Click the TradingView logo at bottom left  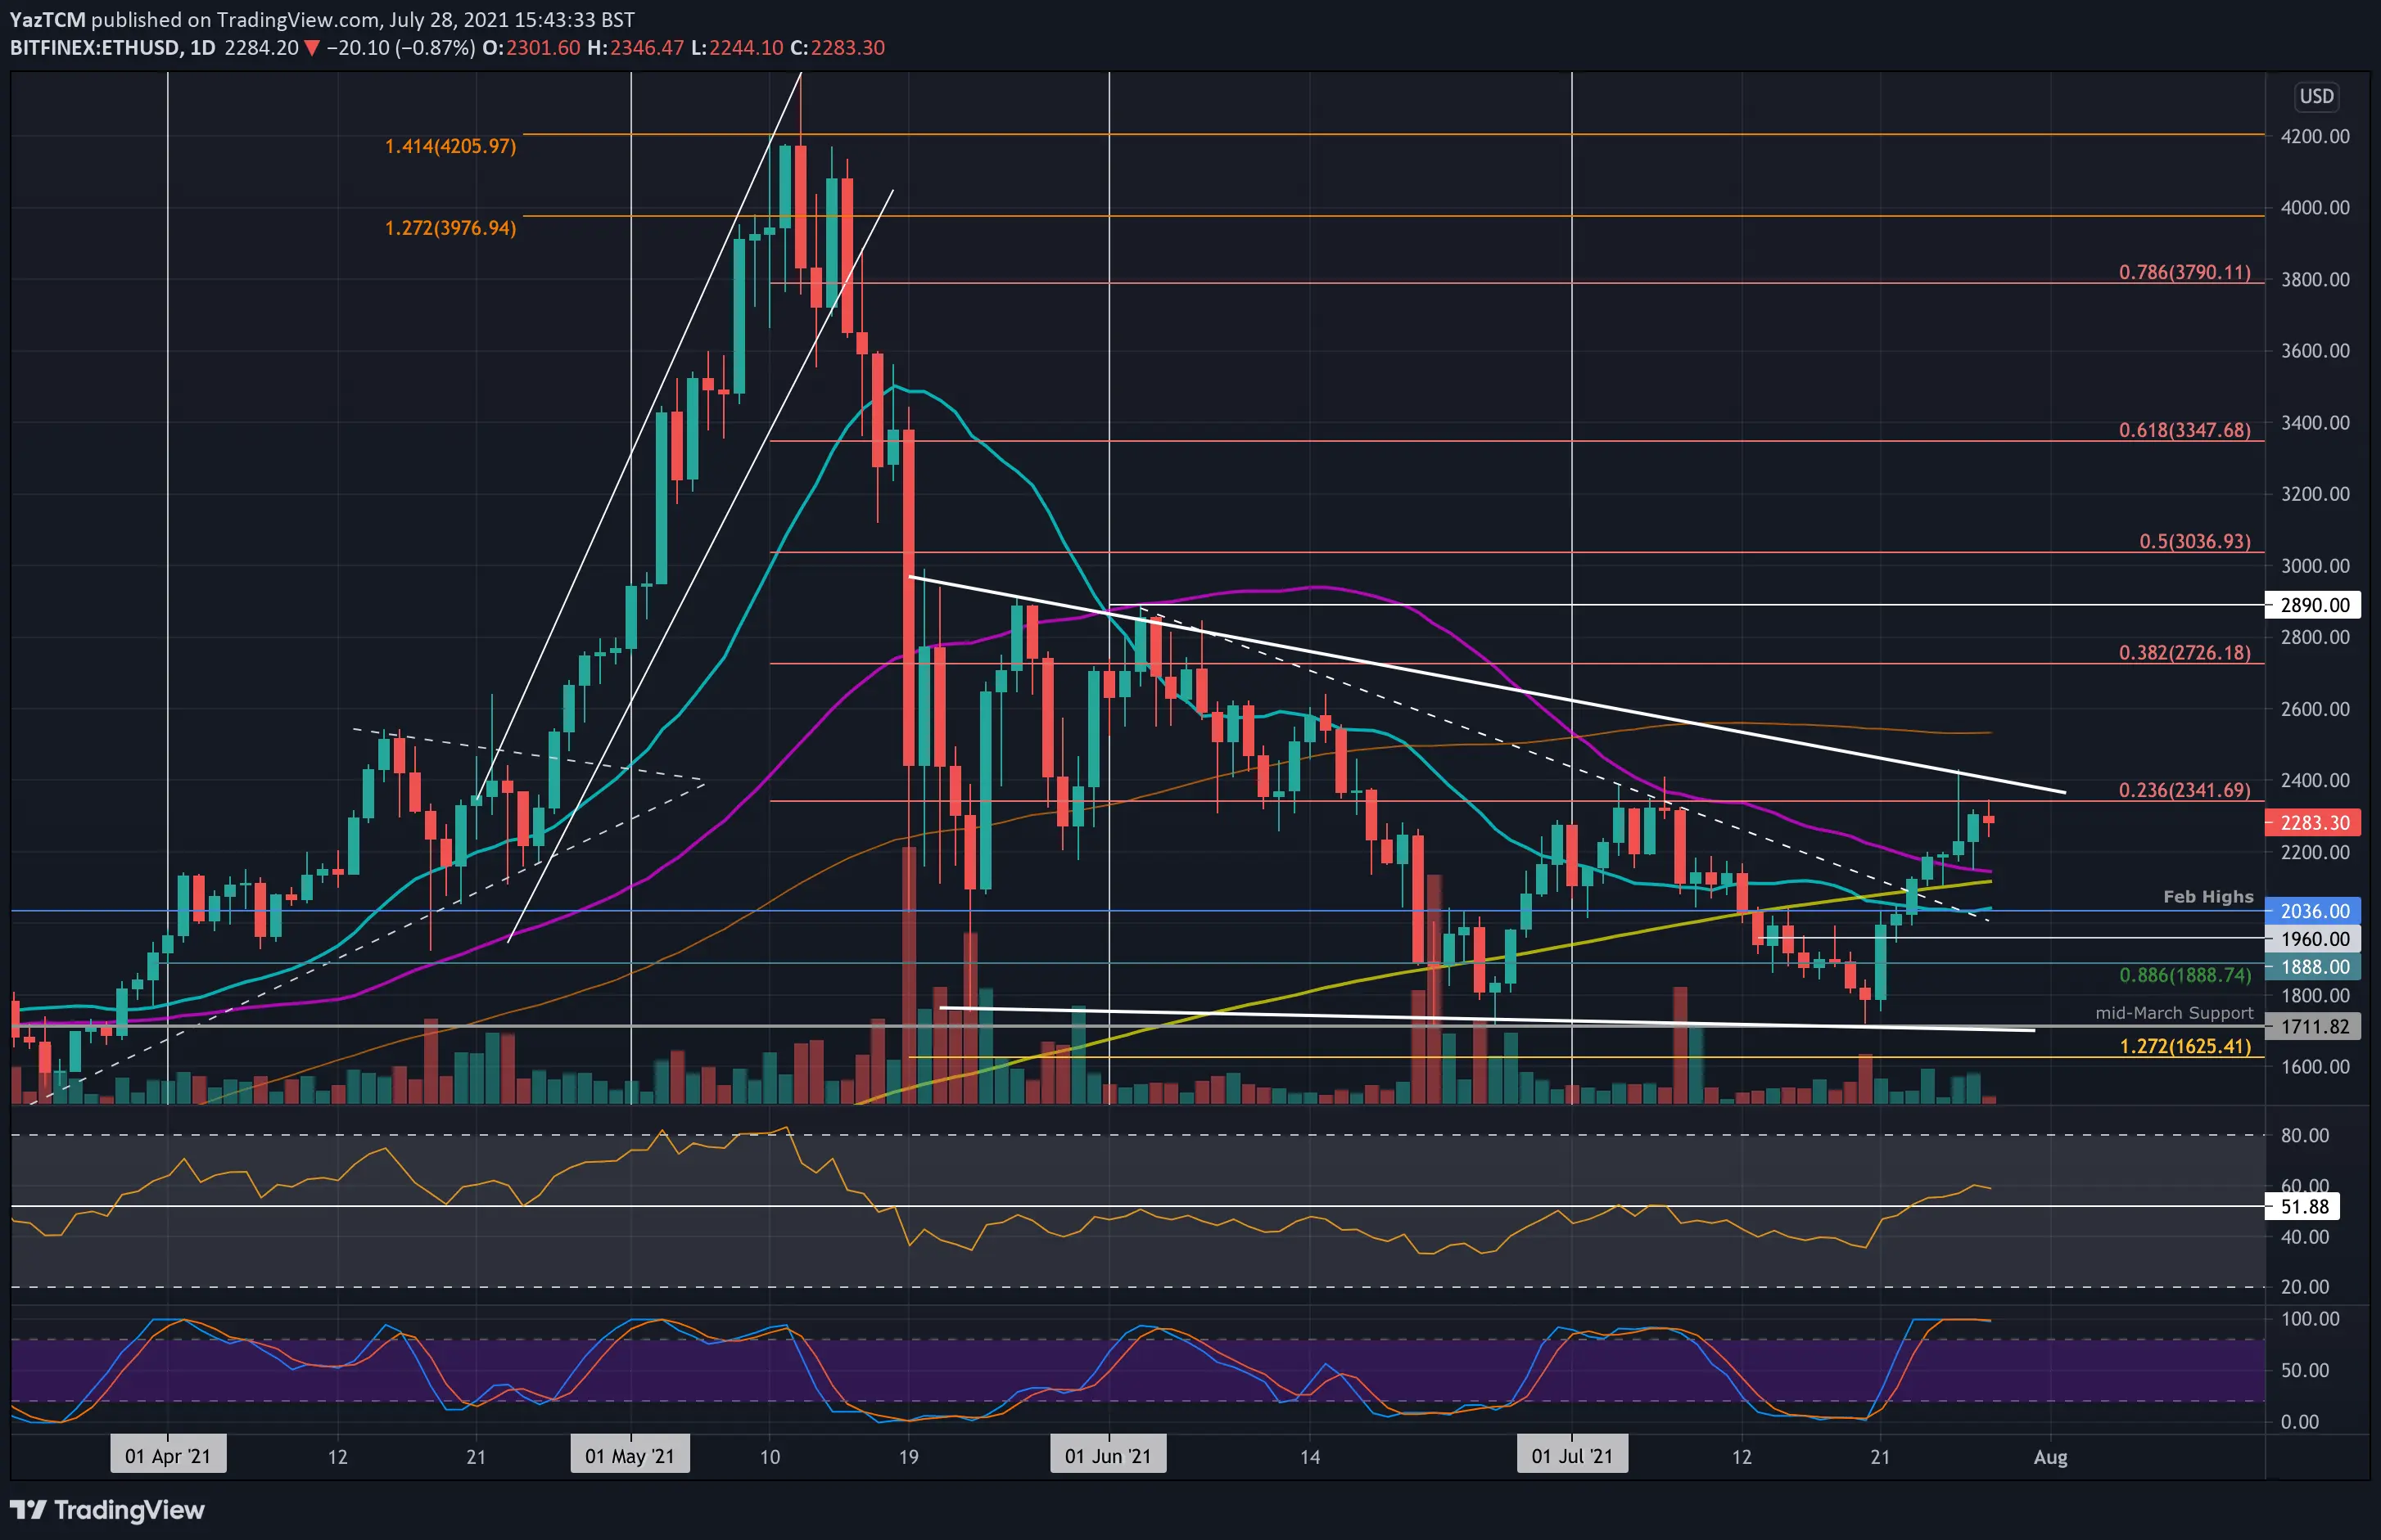coord(105,1510)
